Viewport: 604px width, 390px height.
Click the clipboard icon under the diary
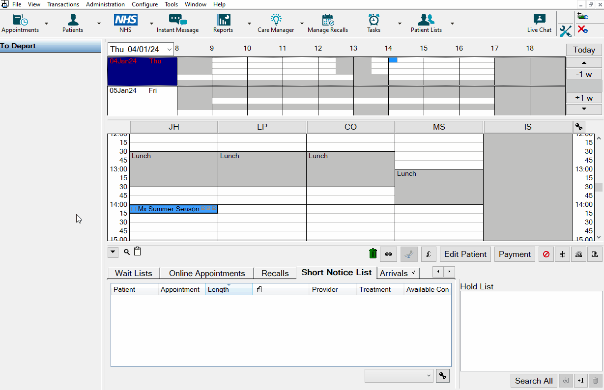tap(138, 251)
